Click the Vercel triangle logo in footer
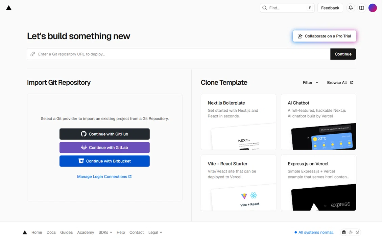 25,232
